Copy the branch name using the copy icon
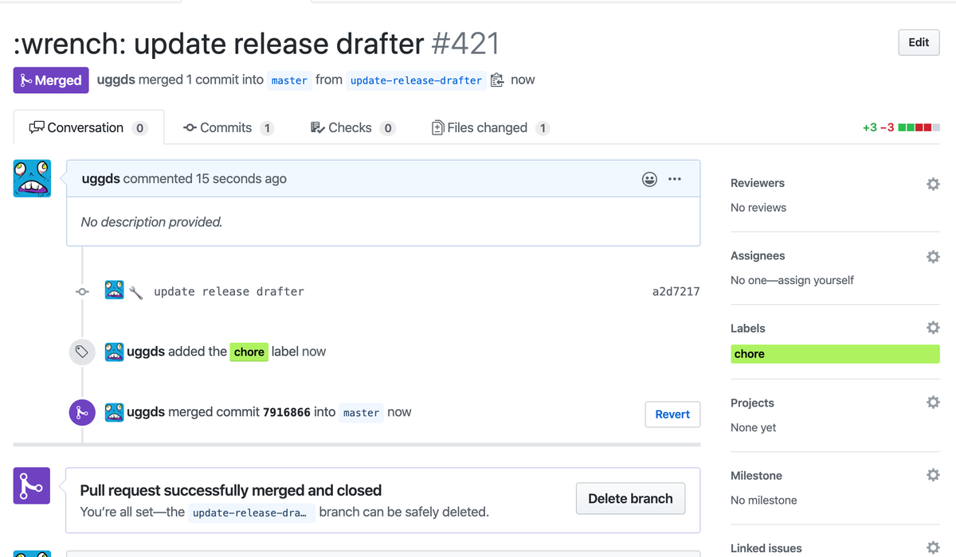The image size is (956, 557). coord(496,80)
